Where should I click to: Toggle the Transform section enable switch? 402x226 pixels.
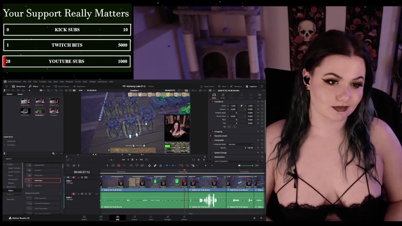(x=212, y=102)
